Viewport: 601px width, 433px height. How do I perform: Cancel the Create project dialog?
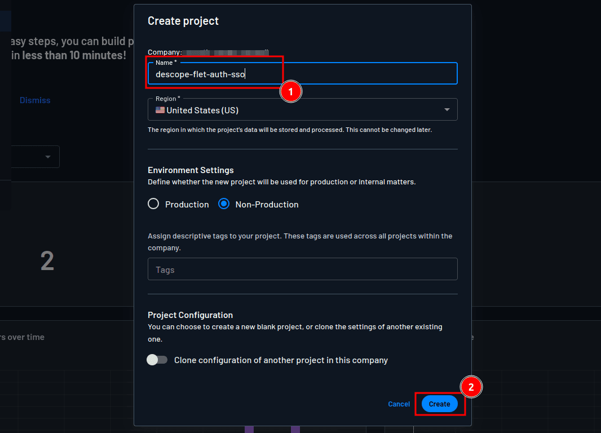point(399,404)
